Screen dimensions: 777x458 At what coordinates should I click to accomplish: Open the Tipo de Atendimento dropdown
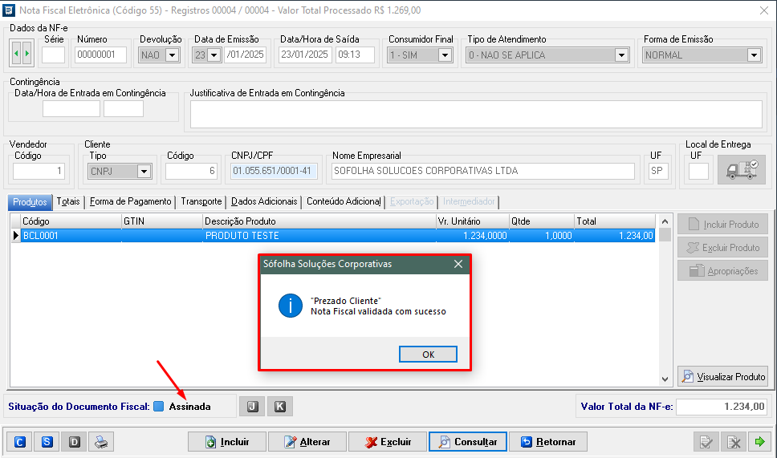point(620,55)
